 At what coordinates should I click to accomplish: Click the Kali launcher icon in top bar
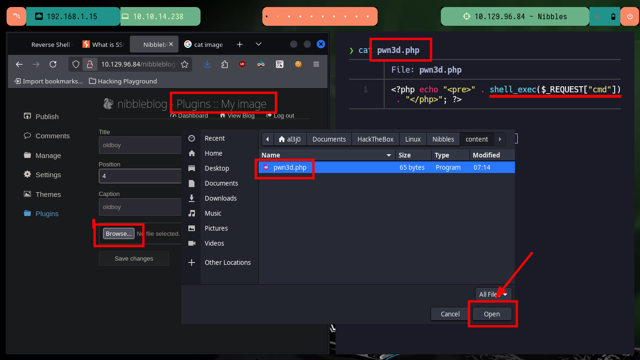(16, 16)
